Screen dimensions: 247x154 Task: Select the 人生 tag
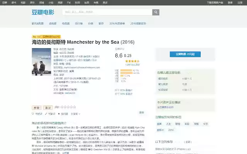(168, 124)
